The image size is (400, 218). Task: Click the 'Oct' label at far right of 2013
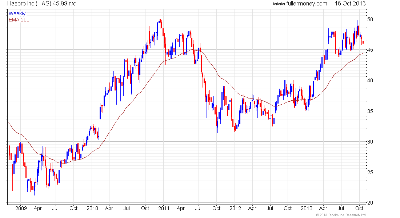click(359, 208)
